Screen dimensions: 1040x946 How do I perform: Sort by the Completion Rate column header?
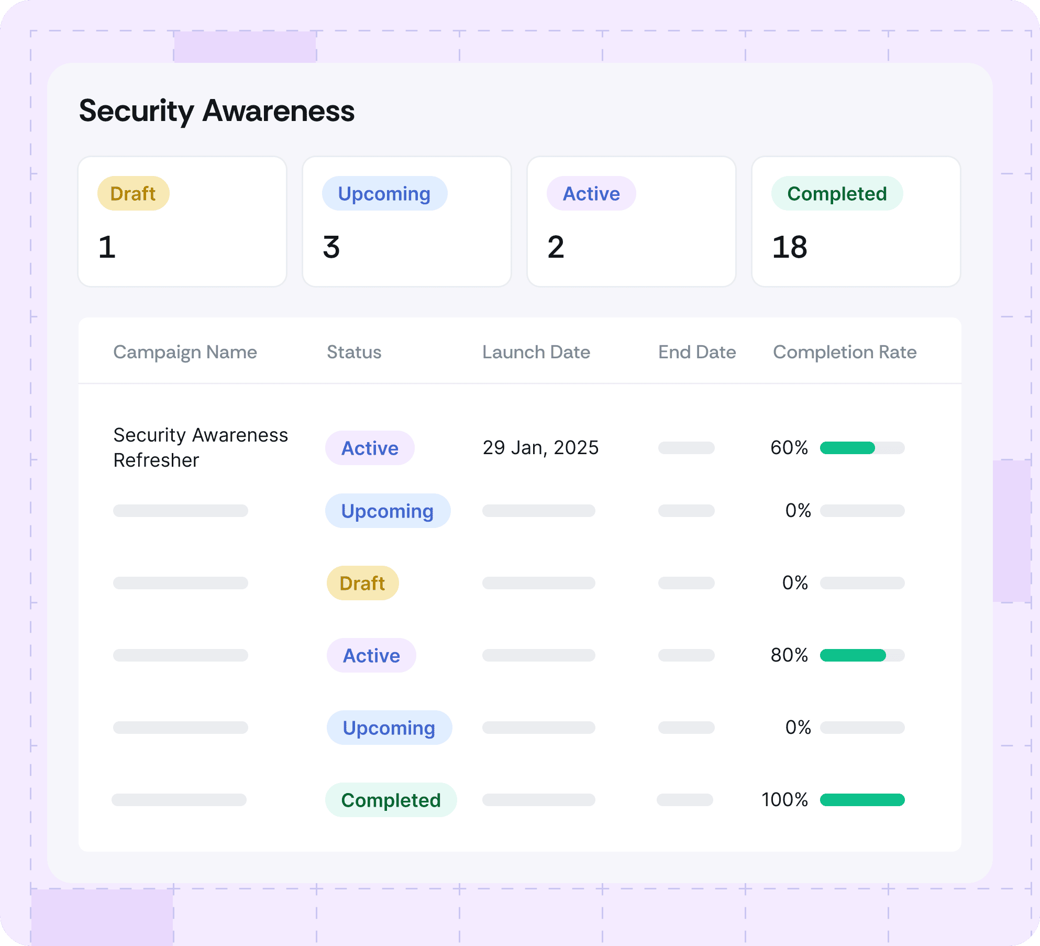point(844,352)
